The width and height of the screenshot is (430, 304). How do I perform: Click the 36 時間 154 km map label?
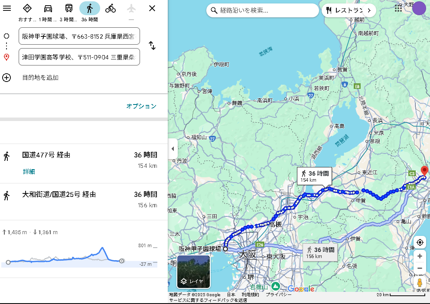click(x=315, y=176)
